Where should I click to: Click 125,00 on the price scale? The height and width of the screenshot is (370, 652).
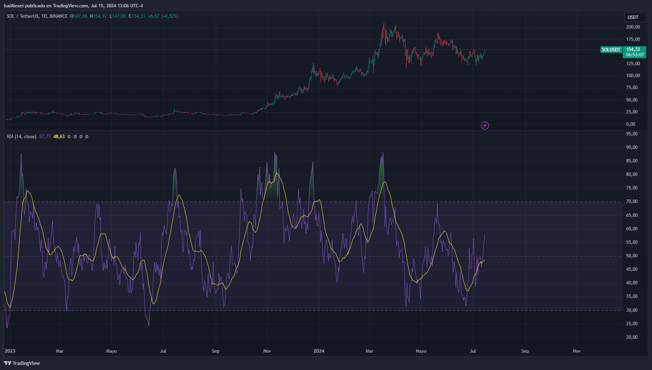pos(633,64)
